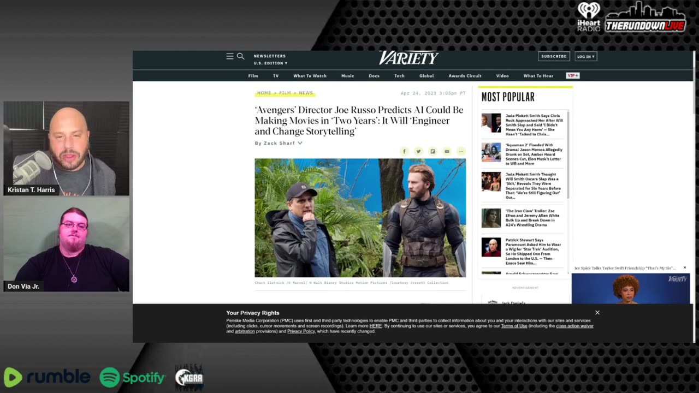
Task: Open Jada Pinkett Smith Oscars Slap story
Action: tap(533, 186)
